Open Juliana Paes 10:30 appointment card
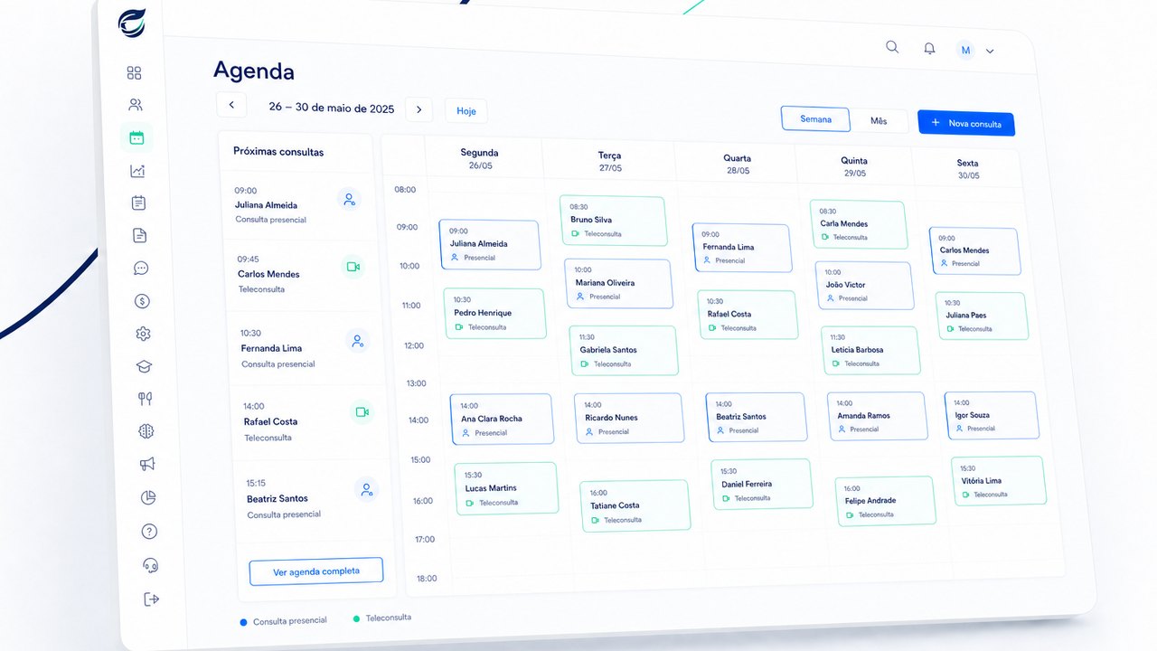Viewport: 1157px width, 651px height. tap(982, 316)
